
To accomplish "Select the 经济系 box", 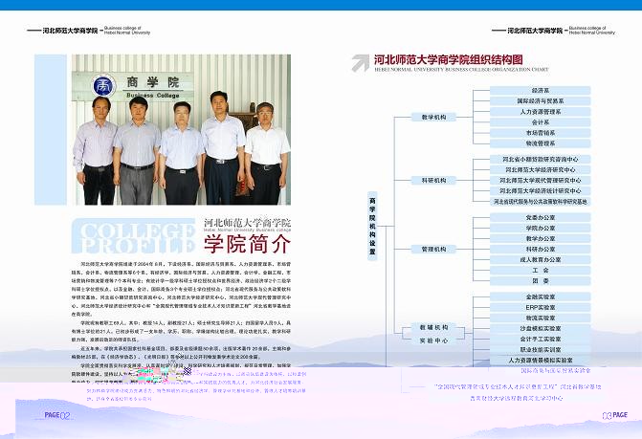I will 540,91.
